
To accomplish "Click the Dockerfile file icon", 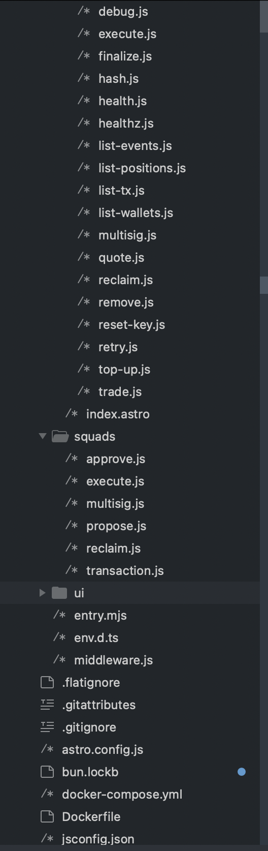I will click(x=47, y=816).
